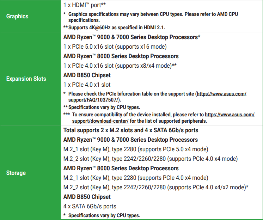Click the AMD B850 Chipset heading under Storage
The height and width of the screenshot is (220, 263).
point(87,197)
